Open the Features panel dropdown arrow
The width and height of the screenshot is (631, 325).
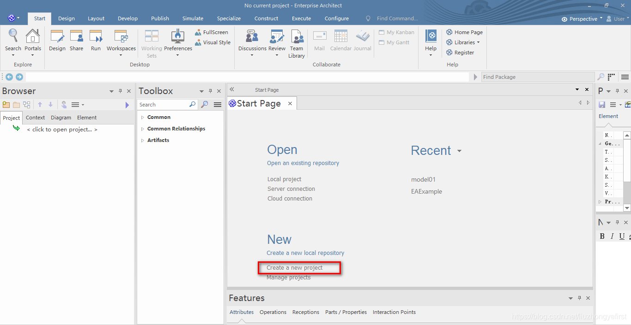(570, 298)
